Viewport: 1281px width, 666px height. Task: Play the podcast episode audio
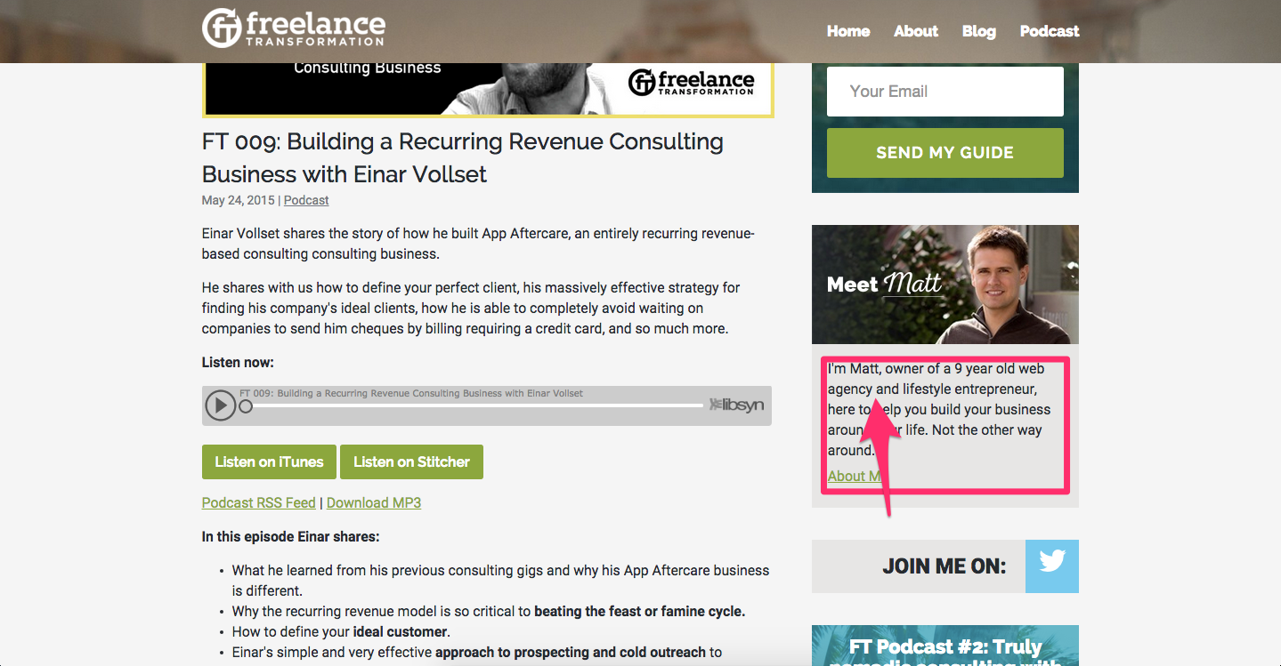(x=220, y=406)
